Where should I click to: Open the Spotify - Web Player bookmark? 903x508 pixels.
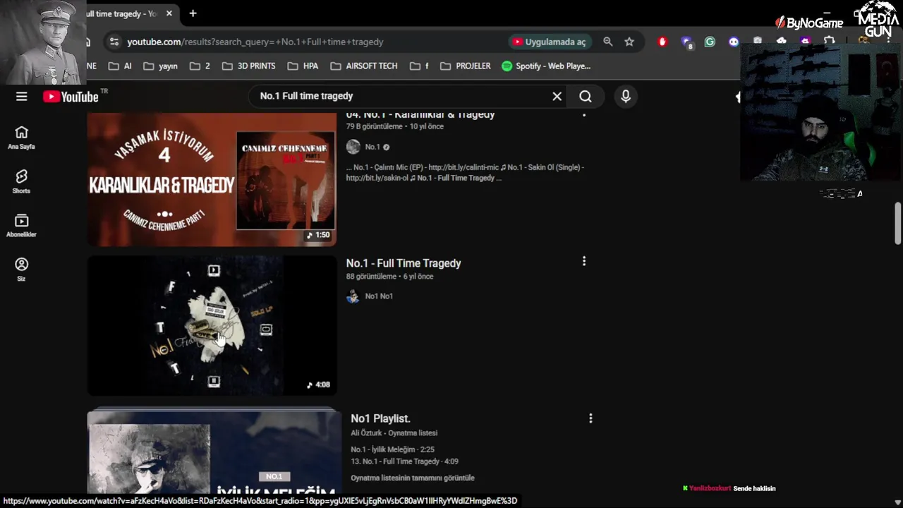click(x=546, y=66)
